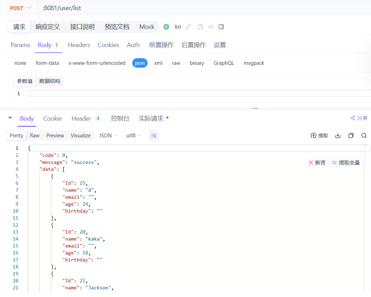Open the 设置 tab
371x297 pixels.
(220, 45)
